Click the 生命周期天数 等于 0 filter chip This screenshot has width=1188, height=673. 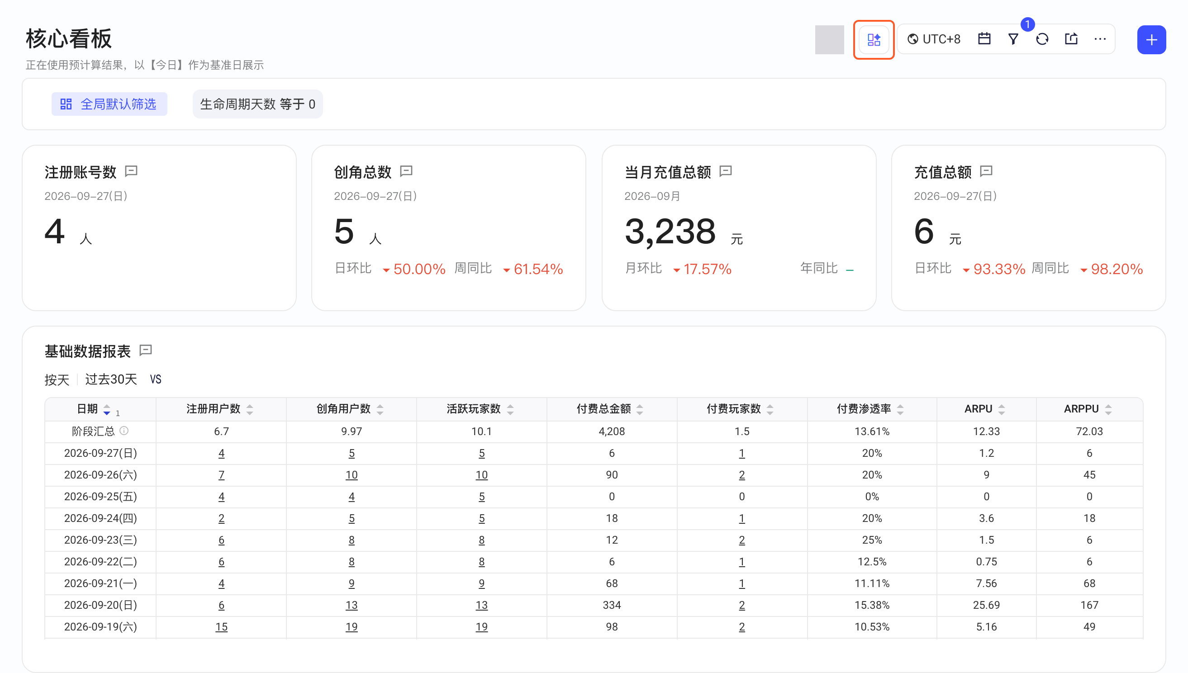(257, 104)
